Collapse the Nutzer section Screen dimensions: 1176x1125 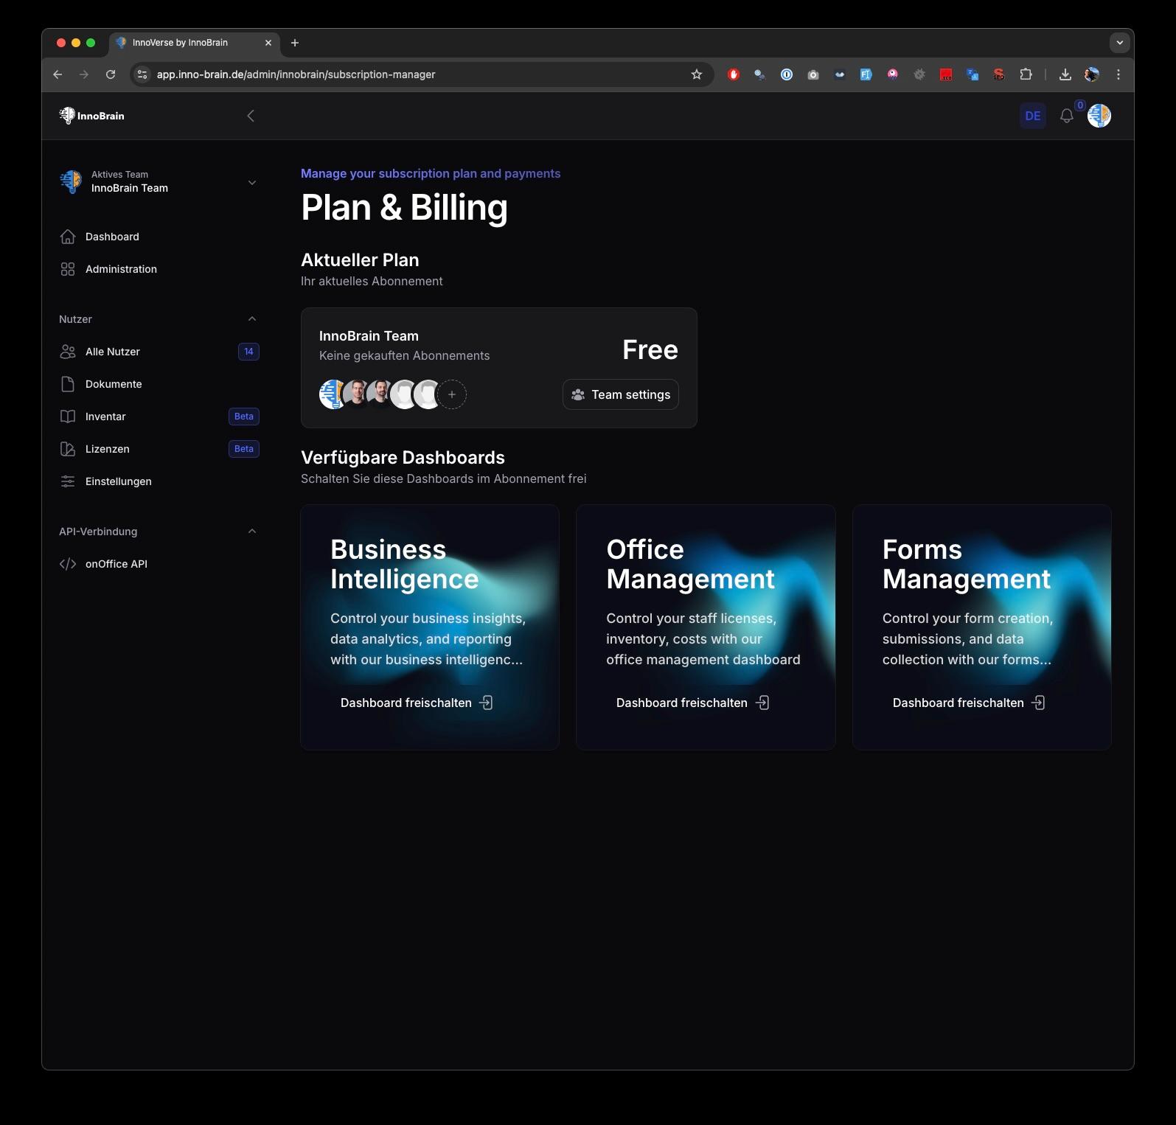[x=252, y=319]
